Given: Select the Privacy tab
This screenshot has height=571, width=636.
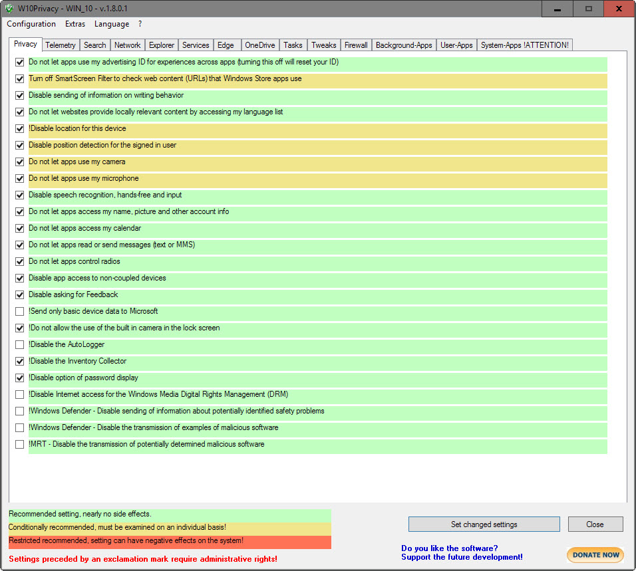Looking at the screenshot, I should pyautogui.click(x=25, y=44).
